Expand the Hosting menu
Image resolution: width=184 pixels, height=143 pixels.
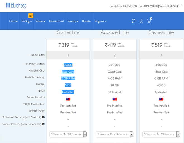(26, 21)
